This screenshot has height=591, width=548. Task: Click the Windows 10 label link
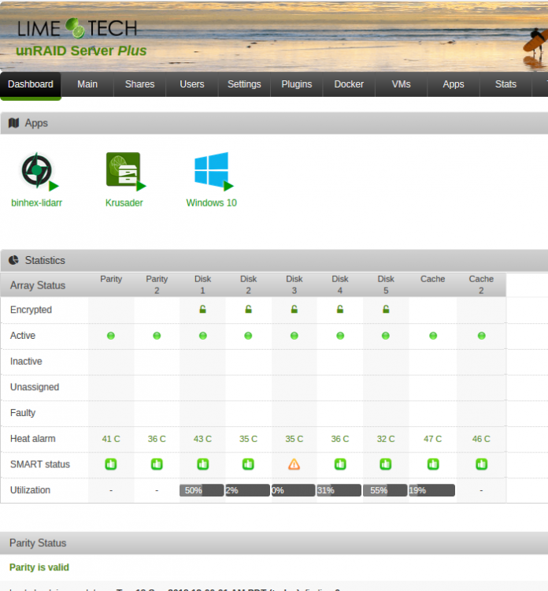point(211,203)
